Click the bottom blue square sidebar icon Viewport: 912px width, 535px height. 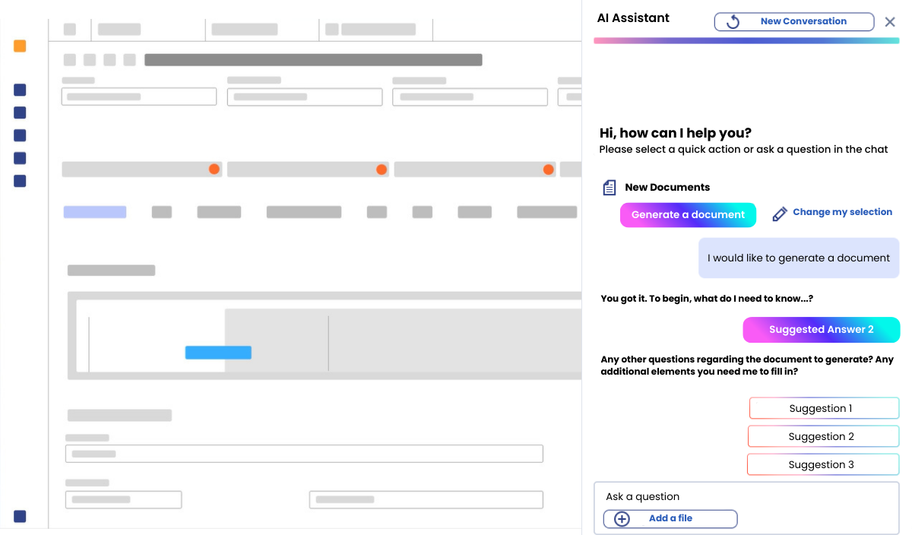coord(20,517)
